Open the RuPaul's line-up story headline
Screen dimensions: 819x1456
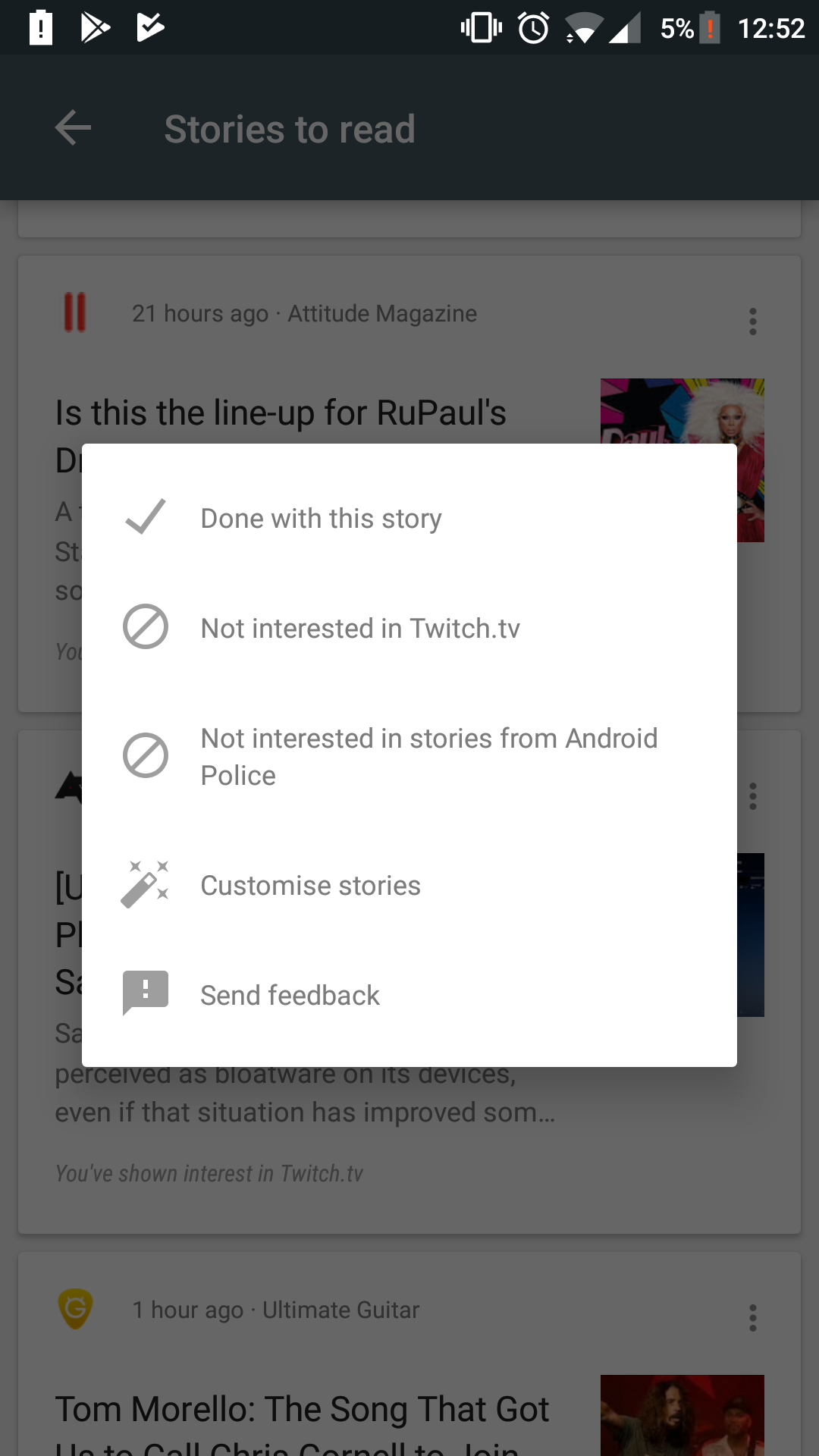[281, 414]
